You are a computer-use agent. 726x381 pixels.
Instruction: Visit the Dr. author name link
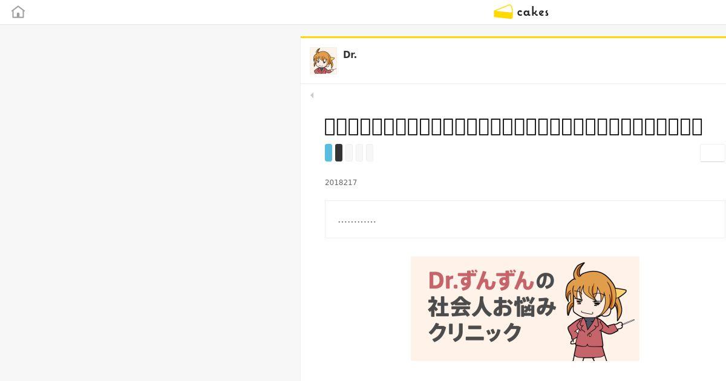tap(350, 54)
